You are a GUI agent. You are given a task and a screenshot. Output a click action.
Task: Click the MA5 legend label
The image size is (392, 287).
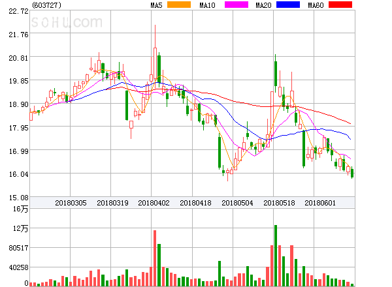click(156, 5)
